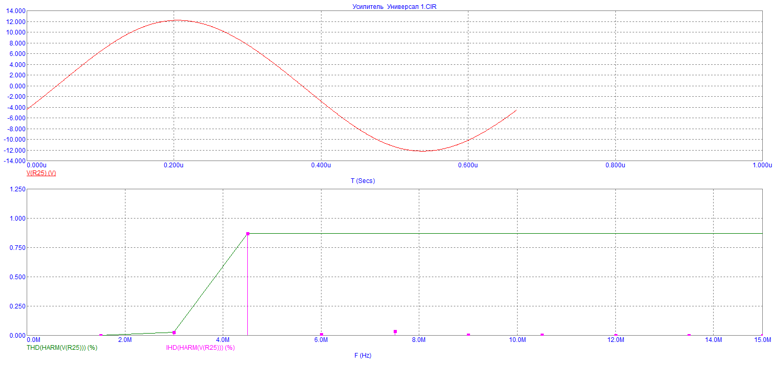
Task: Click the F (Hz) axis label
Action: tap(362, 356)
